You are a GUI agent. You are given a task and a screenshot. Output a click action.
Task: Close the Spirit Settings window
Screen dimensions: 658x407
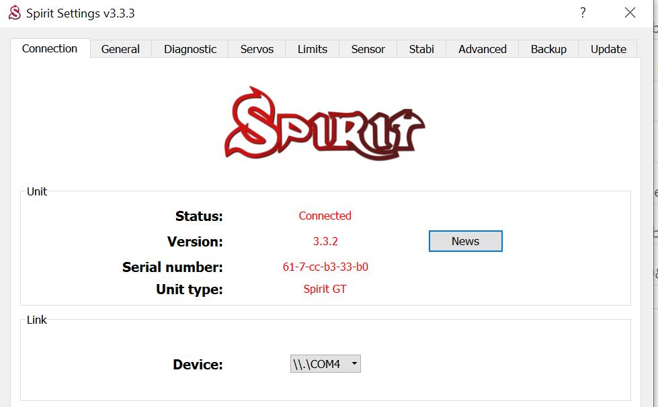[630, 13]
